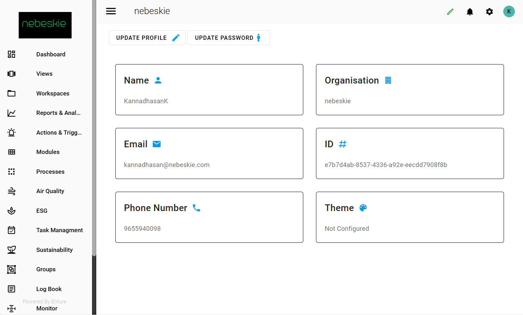
Task: Select the Theme card showing Not Configured
Action: click(410, 217)
